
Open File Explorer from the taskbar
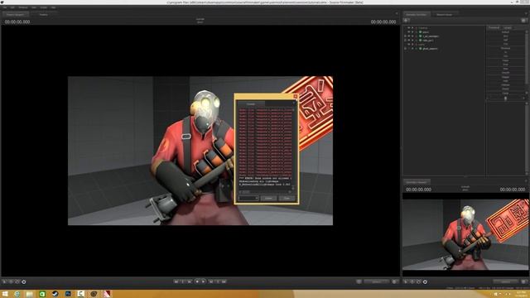coord(30,294)
